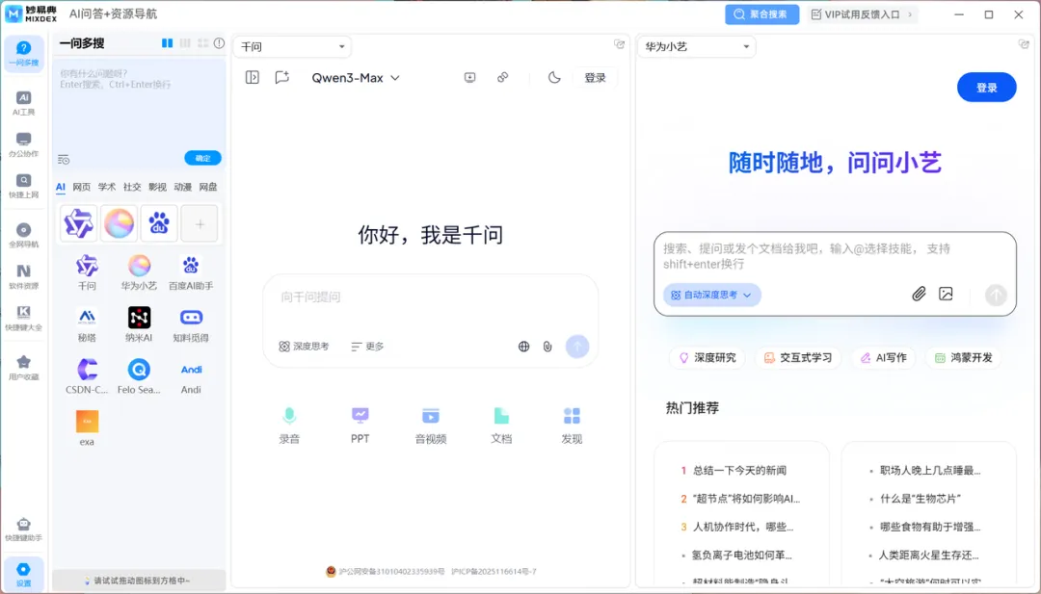The image size is (1041, 594).
Task: Click the blue 登录 button in 小艺 panel
Action: pyautogui.click(x=987, y=88)
